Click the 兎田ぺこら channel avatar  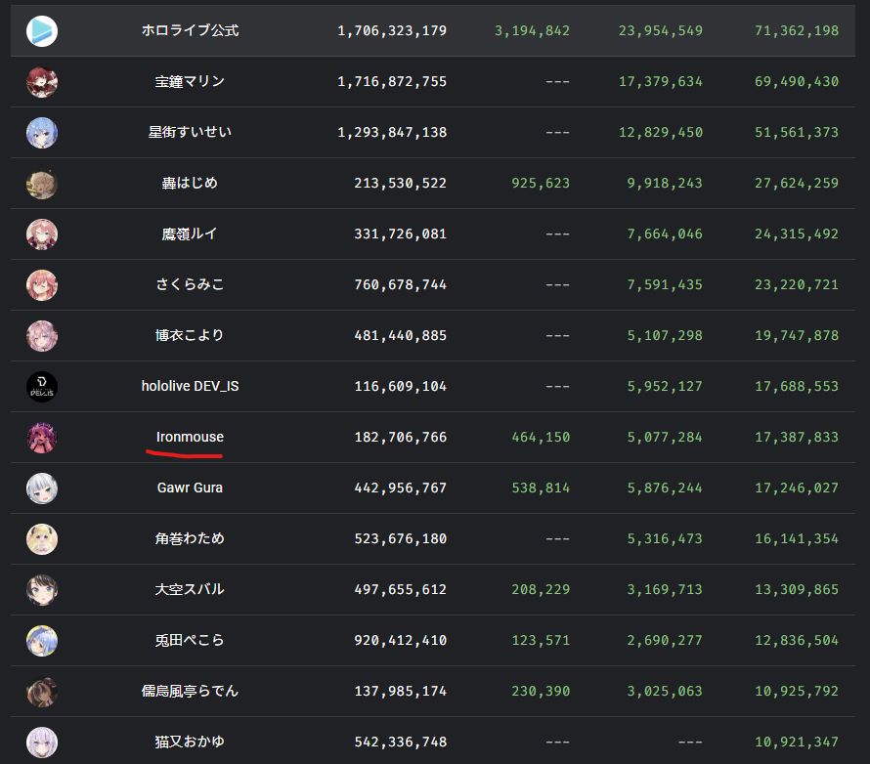click(42, 641)
